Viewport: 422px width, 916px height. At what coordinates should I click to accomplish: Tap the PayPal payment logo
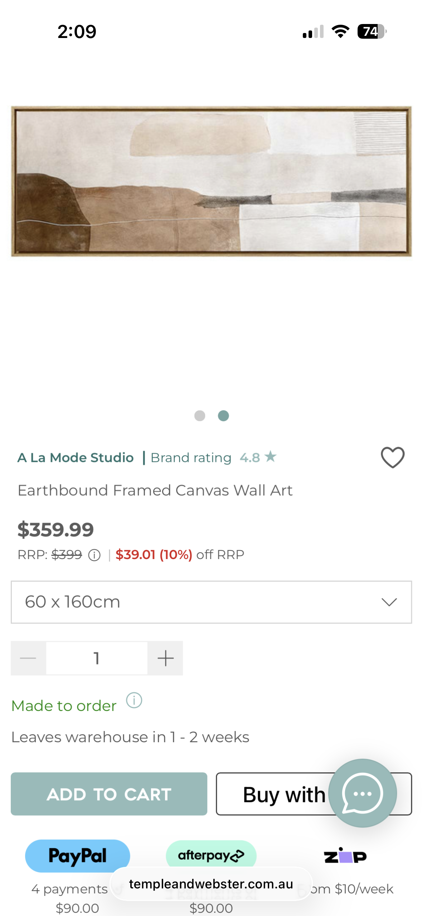(77, 856)
